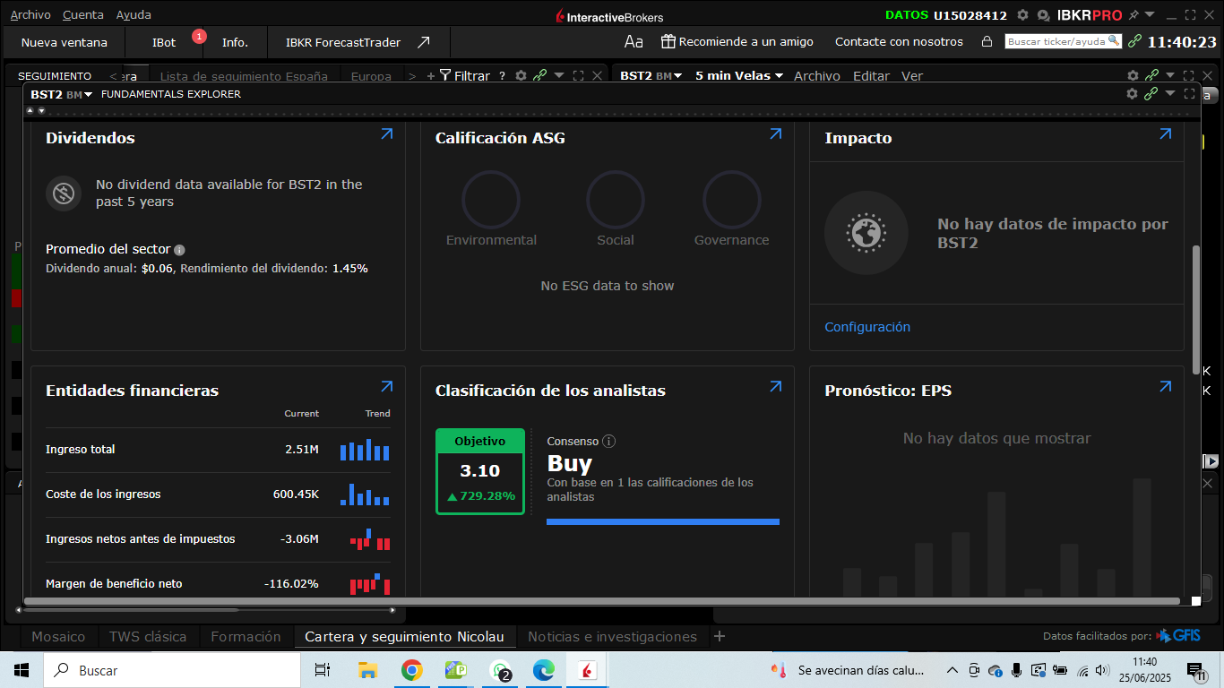Open Configuración link in Impacto card
Image resolution: width=1224 pixels, height=688 pixels.
pos(867,327)
